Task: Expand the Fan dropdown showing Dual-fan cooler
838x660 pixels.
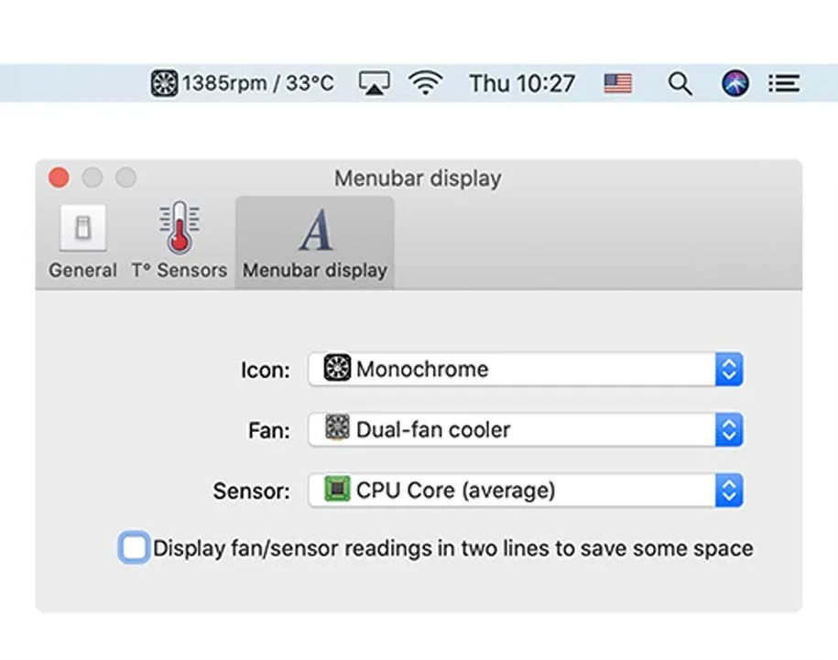Action: tap(525, 430)
